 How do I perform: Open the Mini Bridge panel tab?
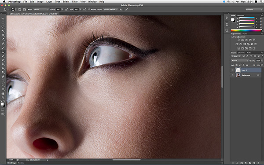tap(12, 163)
